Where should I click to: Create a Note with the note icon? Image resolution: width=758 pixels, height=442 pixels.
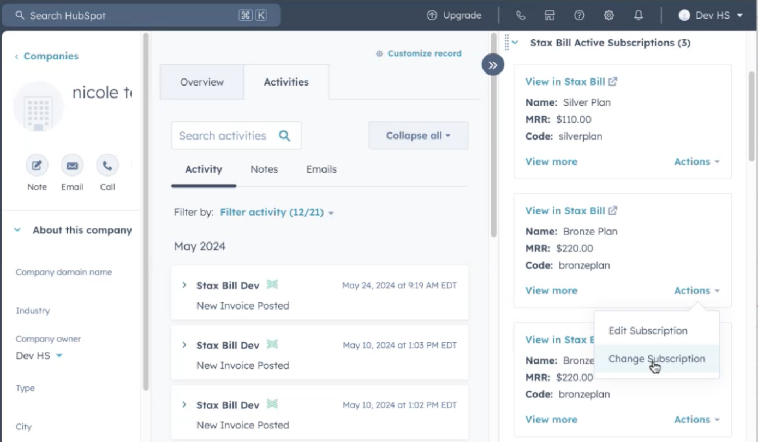[x=37, y=165]
